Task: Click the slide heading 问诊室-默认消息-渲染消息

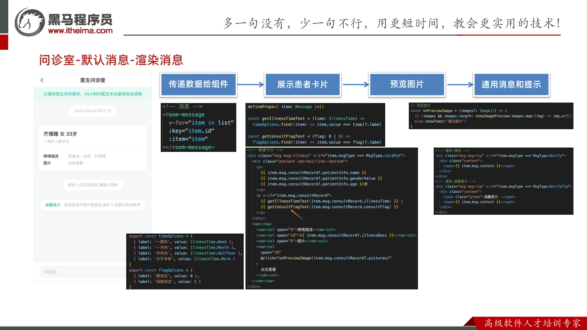Action: click(111, 60)
